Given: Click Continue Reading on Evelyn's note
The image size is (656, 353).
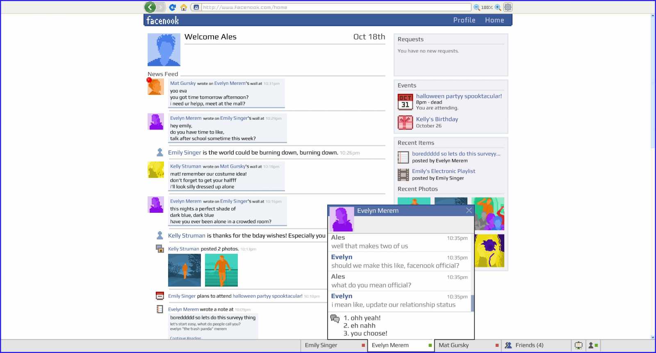Looking at the screenshot, I should point(185,338).
